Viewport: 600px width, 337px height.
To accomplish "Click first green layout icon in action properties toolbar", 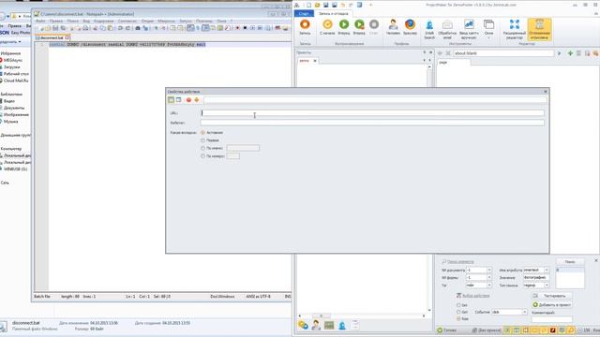I will point(171,100).
